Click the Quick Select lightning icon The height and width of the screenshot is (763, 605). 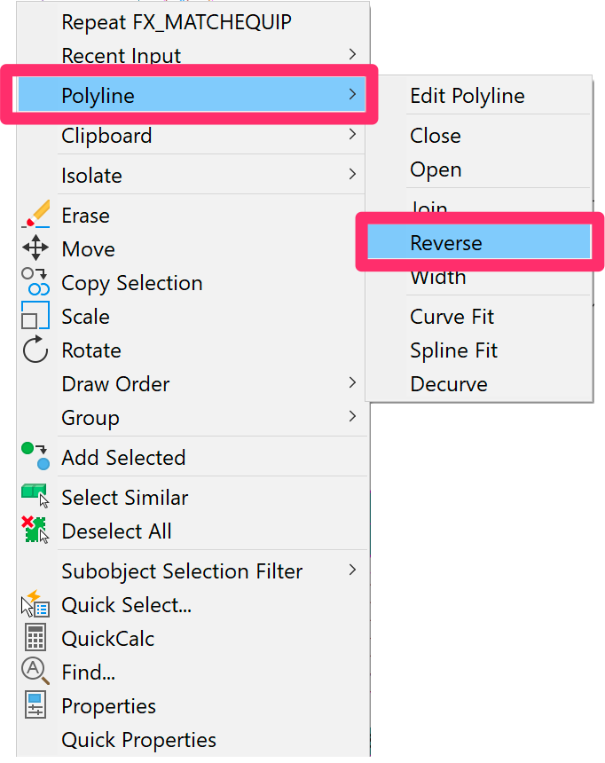pyautogui.click(x=35, y=604)
